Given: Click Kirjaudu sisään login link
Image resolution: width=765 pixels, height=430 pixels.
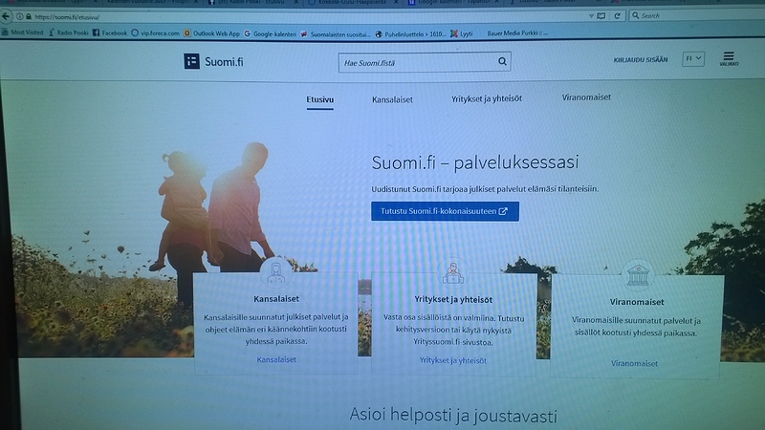Looking at the screenshot, I should point(641,59).
